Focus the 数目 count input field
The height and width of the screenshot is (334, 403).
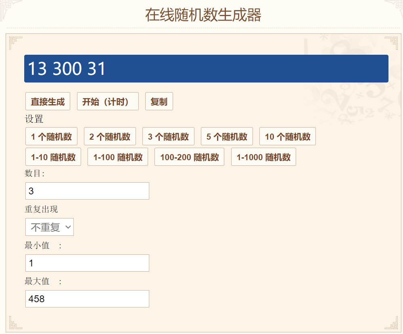[x=87, y=191]
